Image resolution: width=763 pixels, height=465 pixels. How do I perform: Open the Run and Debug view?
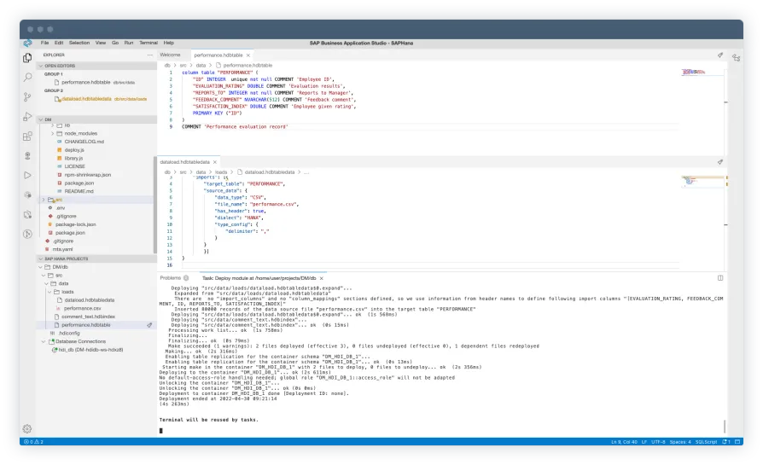pos(27,117)
